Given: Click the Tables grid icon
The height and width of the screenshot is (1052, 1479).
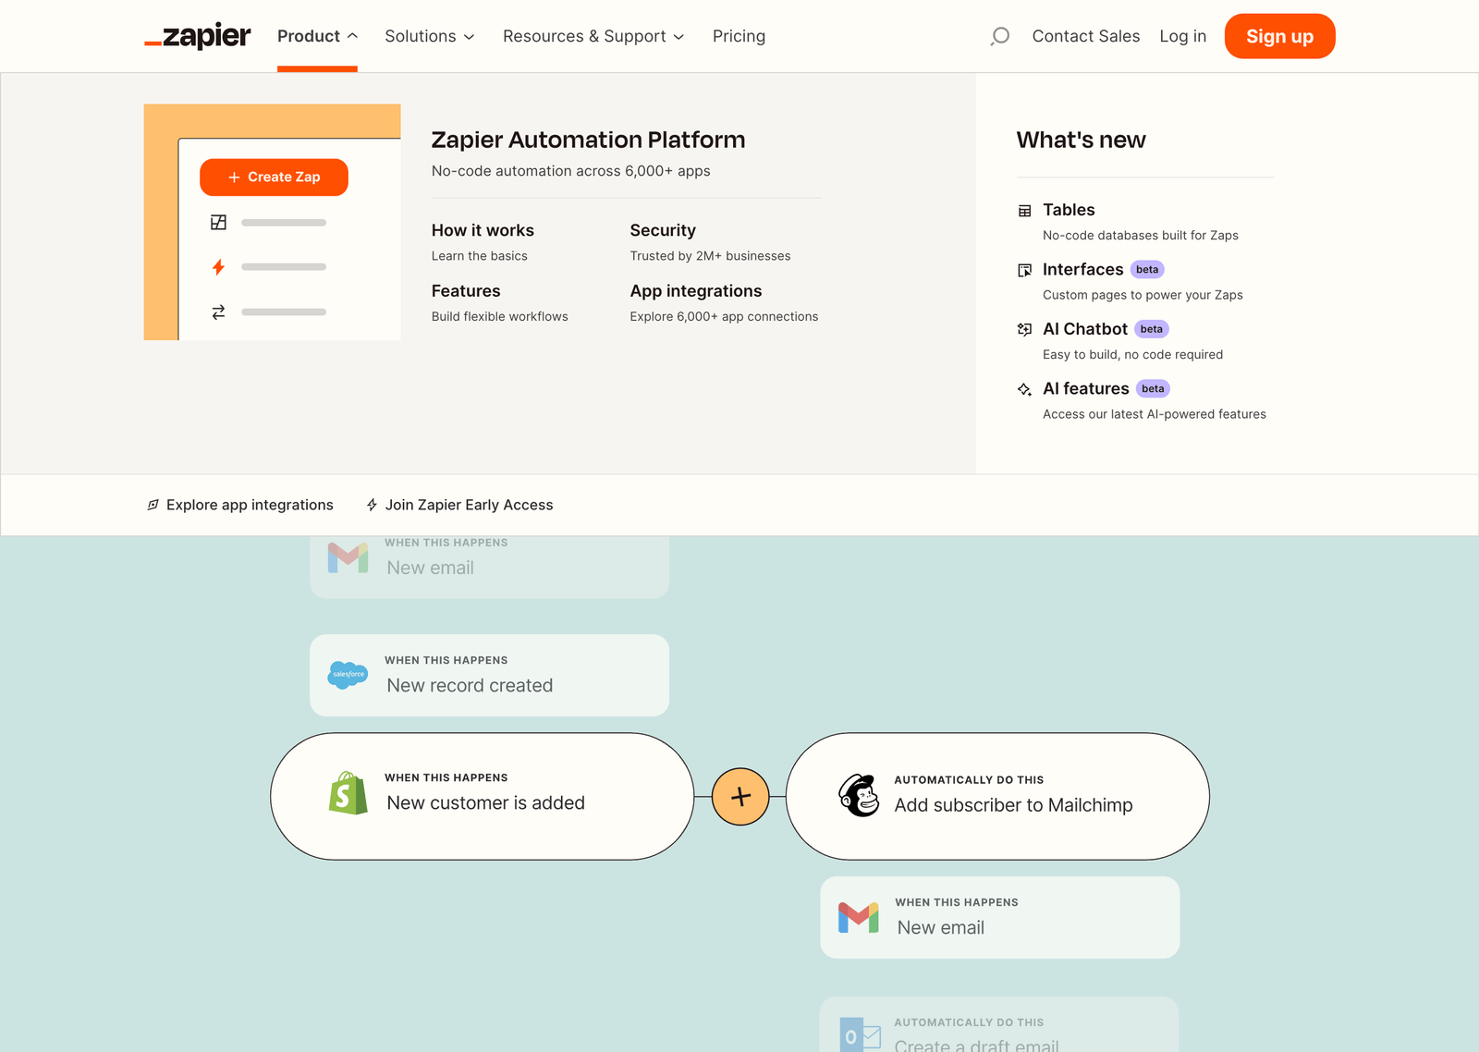Looking at the screenshot, I should coord(1024,211).
